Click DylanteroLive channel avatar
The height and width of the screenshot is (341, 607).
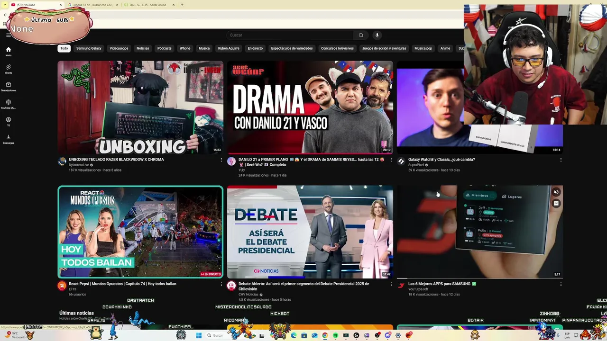62,162
